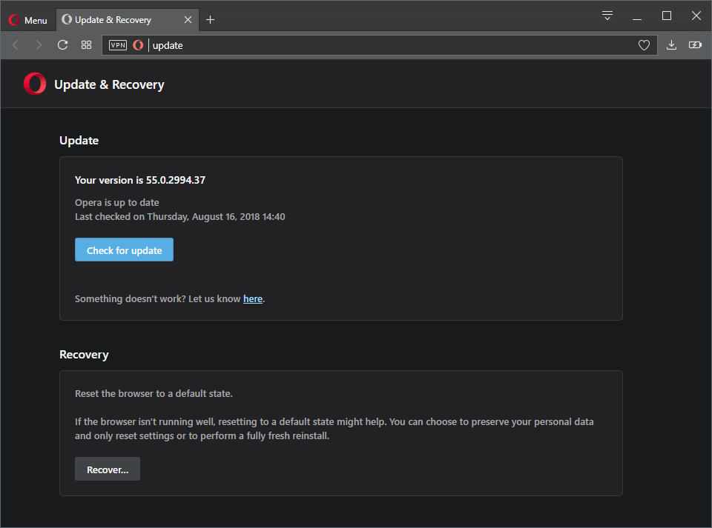Click the Recovery section heading
The width and height of the screenshot is (712, 528).
(84, 355)
